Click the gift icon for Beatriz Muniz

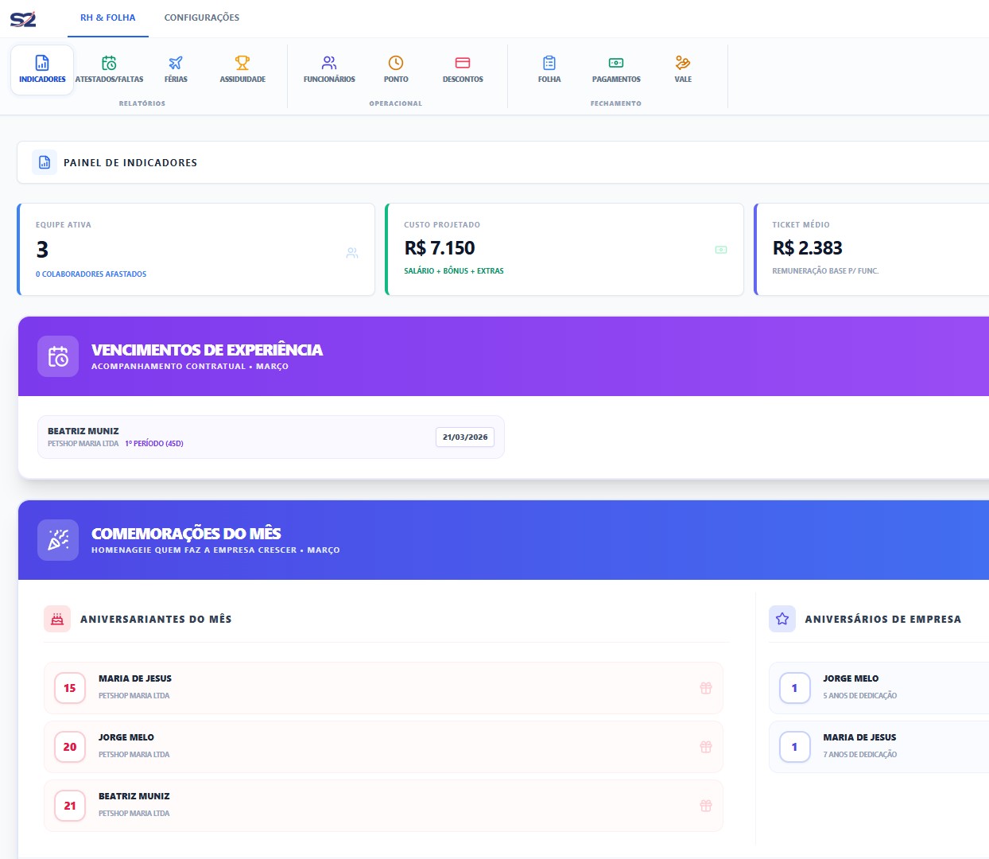(x=705, y=806)
